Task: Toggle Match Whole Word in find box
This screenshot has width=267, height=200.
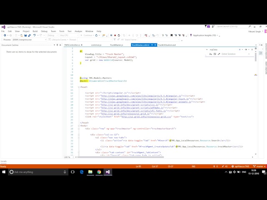Action: click(x=215, y=54)
